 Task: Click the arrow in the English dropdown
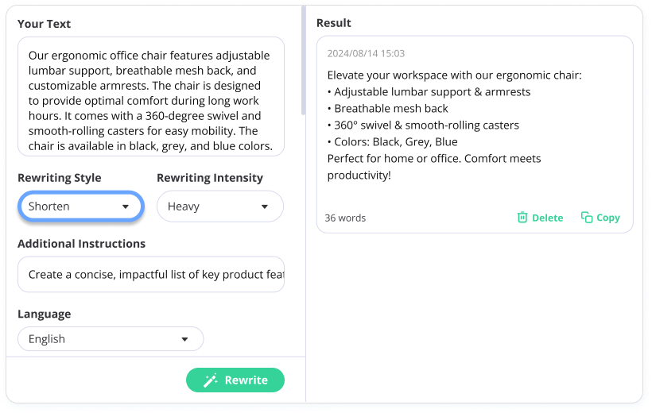tap(184, 339)
